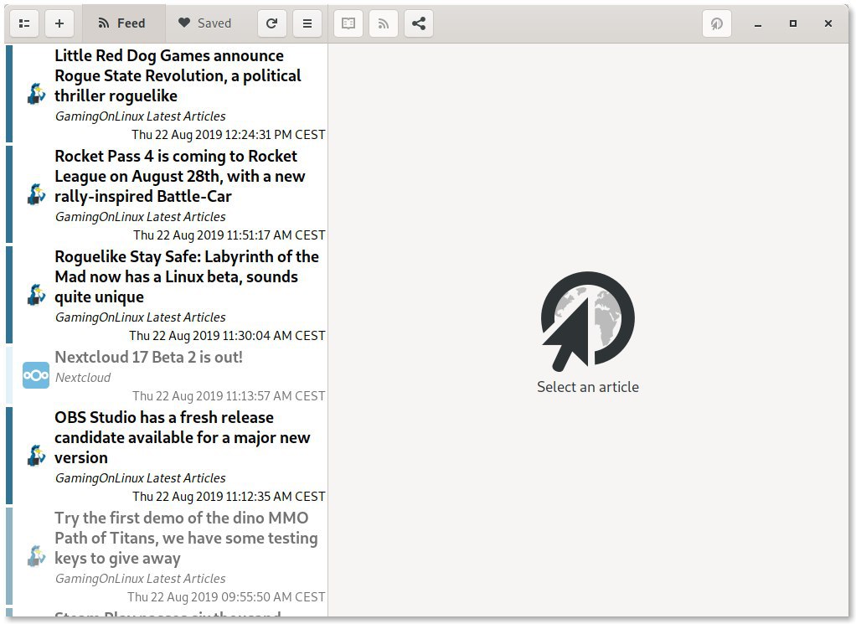Open Little Red Dog Games article
Viewport: 856px width, 624px height.
tap(166, 94)
